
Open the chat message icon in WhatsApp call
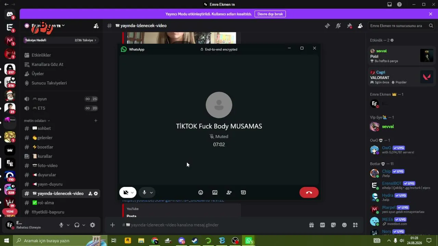pos(243,192)
